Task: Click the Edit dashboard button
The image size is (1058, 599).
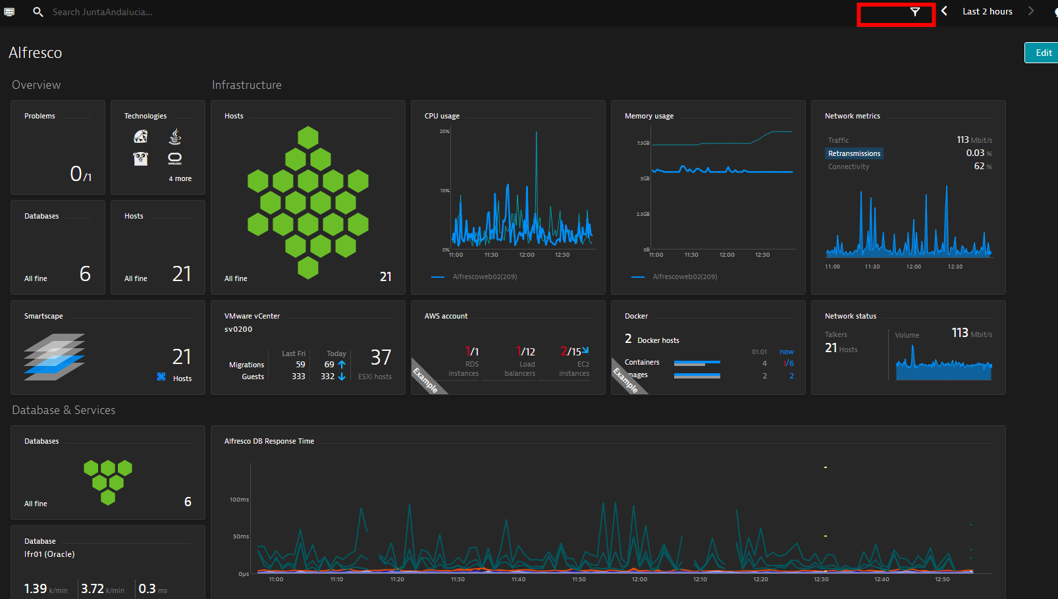Action: pyautogui.click(x=1043, y=53)
